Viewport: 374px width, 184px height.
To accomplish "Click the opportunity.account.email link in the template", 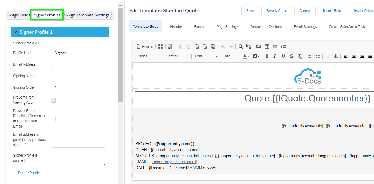I will [x=174, y=162].
